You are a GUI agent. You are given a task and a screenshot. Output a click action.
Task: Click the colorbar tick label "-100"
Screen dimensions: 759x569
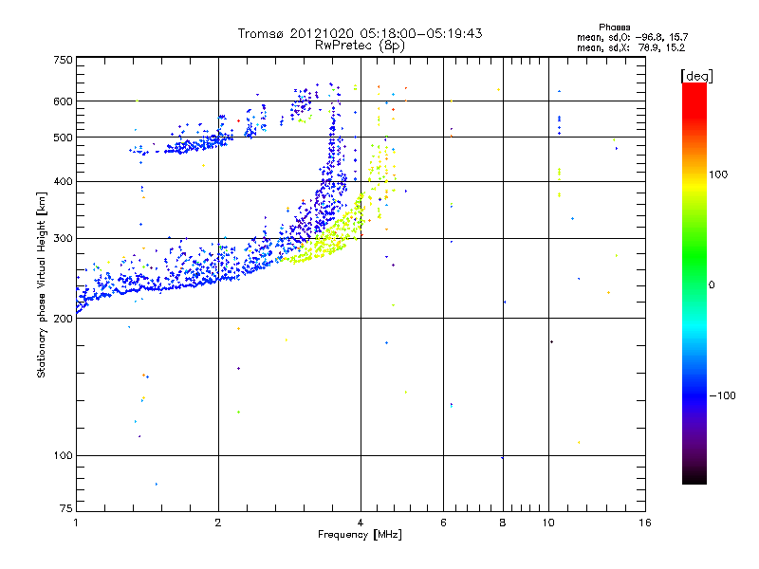pos(723,395)
